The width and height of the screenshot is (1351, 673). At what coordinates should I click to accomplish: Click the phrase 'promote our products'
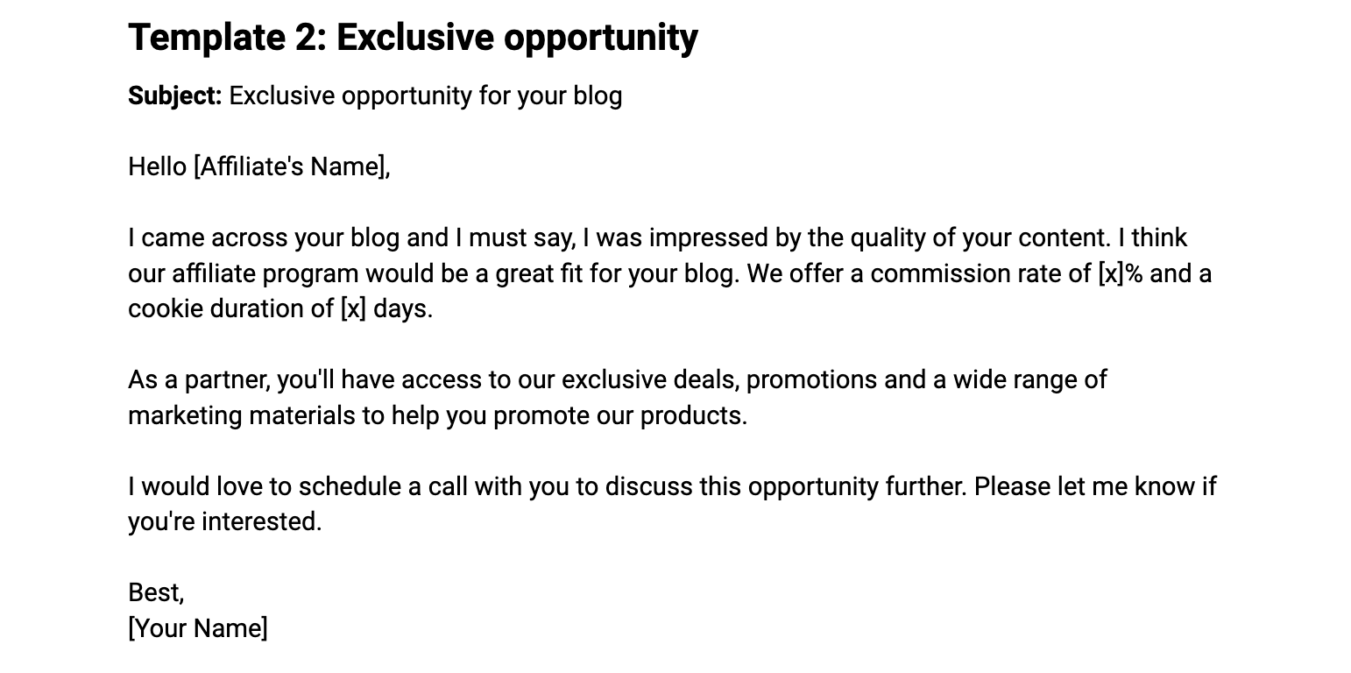pos(619,414)
